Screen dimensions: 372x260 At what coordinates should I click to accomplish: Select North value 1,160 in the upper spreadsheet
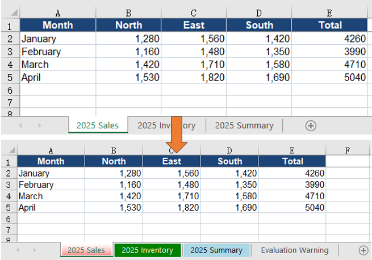coord(128,52)
